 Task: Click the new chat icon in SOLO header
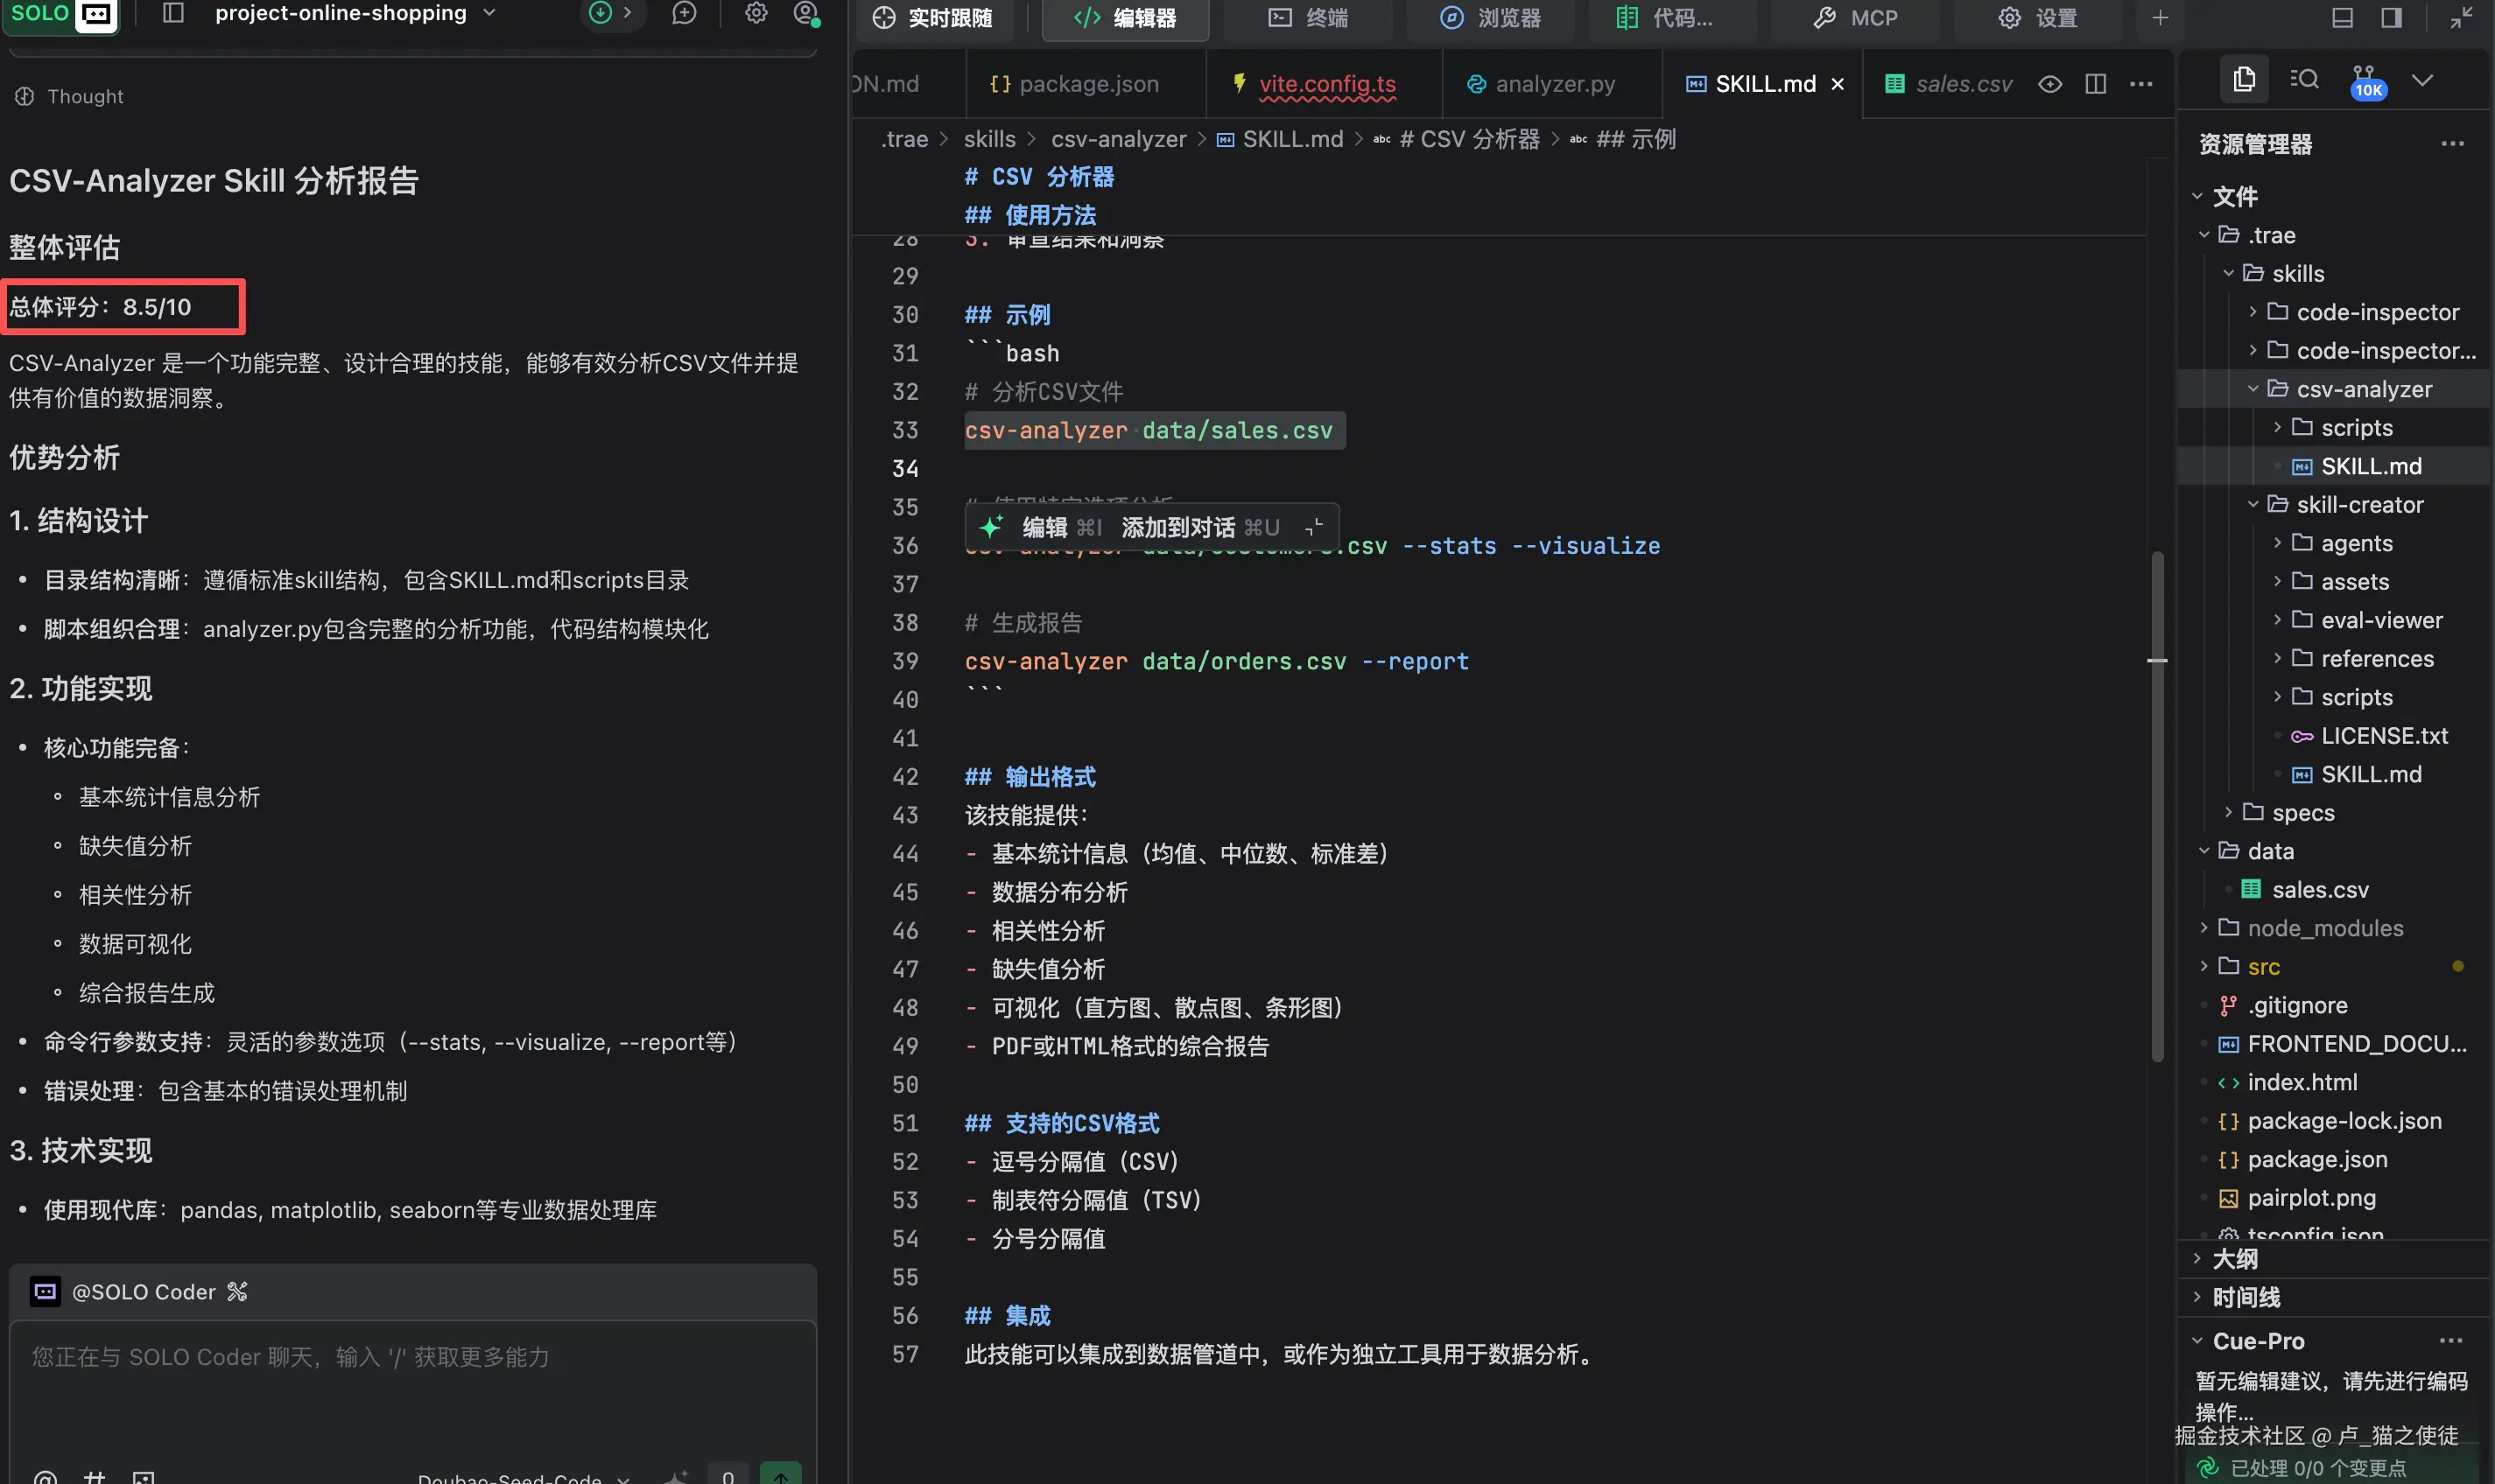coord(685,14)
